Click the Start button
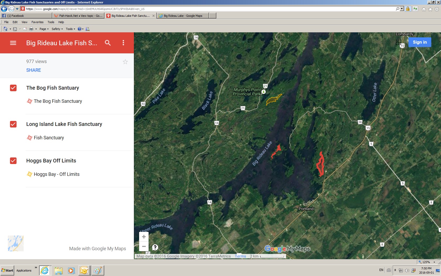Screen dimensions: 441x276 [x=7, y=270]
